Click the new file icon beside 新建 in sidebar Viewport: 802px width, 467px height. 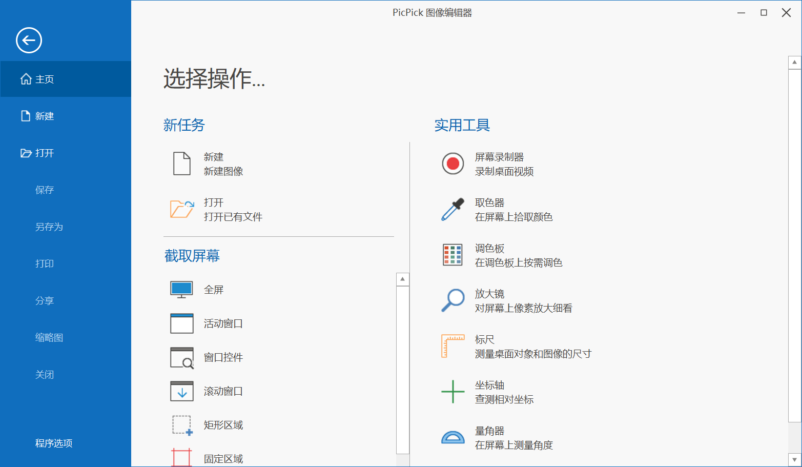pos(26,116)
